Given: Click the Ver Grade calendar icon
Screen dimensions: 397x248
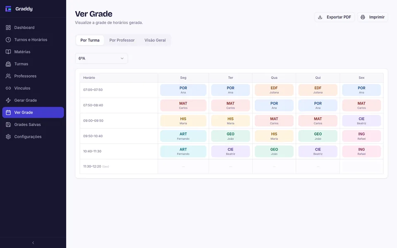Looking at the screenshot, I should [x=8, y=112].
